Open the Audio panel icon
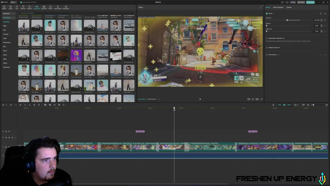The image size is (330, 186). 11,7
